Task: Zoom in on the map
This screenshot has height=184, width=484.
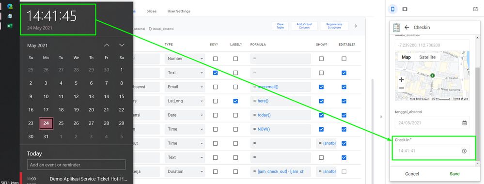Action: (401, 79)
